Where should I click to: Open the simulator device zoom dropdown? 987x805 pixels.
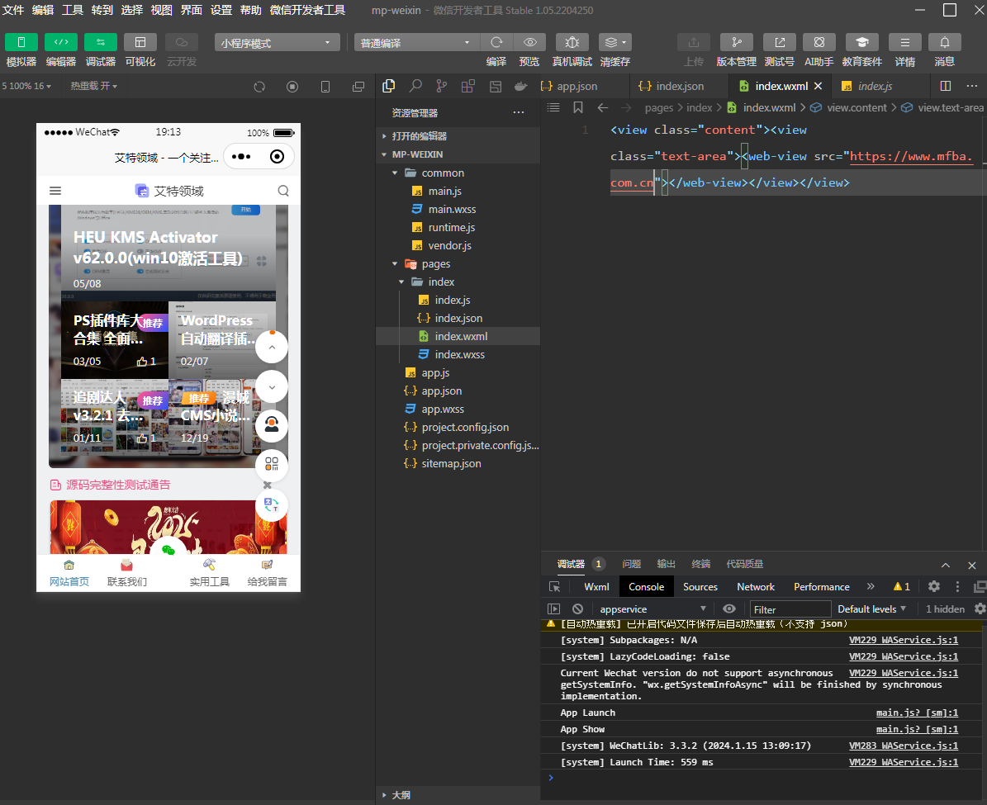coord(26,86)
